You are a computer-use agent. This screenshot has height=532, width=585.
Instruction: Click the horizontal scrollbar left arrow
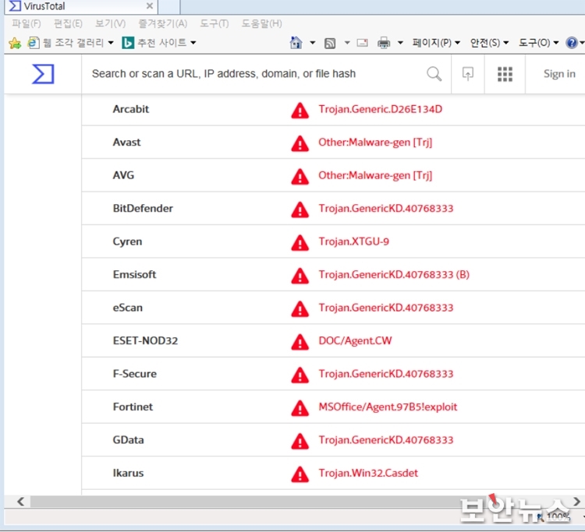20,502
